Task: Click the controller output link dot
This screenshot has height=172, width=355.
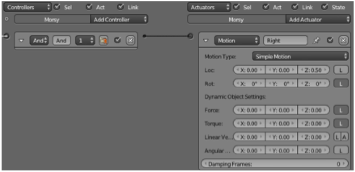Action: 144,36
